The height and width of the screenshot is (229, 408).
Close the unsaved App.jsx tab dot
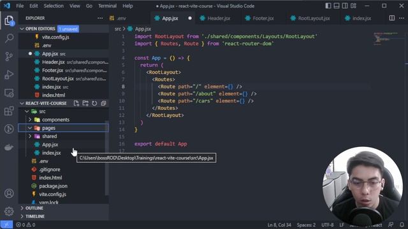pyautogui.click(x=190, y=18)
